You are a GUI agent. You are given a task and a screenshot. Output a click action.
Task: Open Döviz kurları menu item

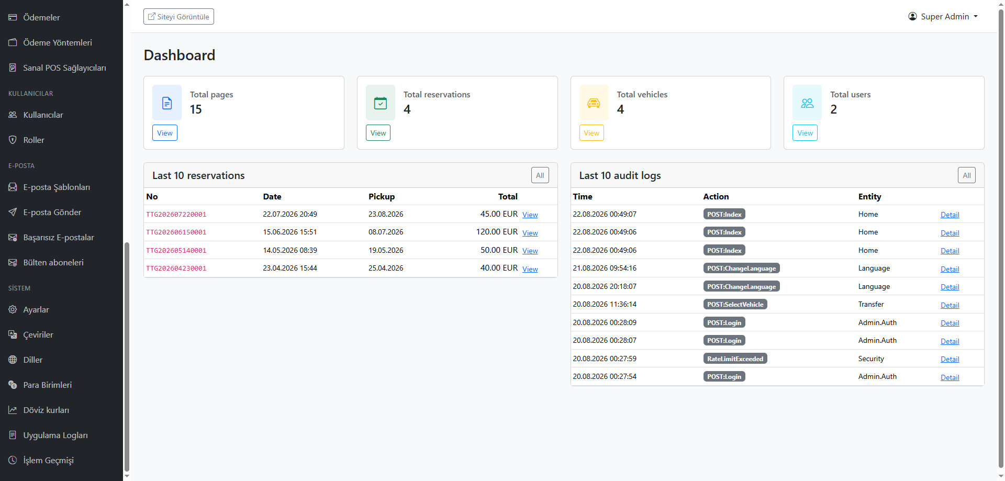[61, 410]
